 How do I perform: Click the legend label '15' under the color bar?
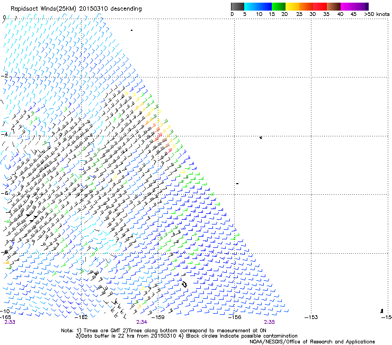272,14
